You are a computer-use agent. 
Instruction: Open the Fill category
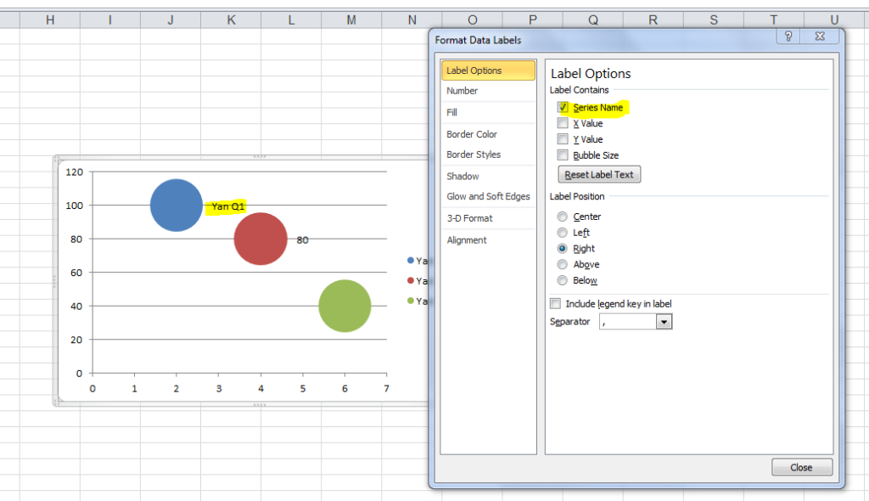click(x=488, y=112)
